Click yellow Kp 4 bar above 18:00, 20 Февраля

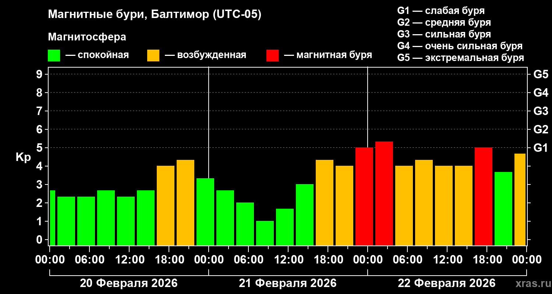[x=166, y=205]
